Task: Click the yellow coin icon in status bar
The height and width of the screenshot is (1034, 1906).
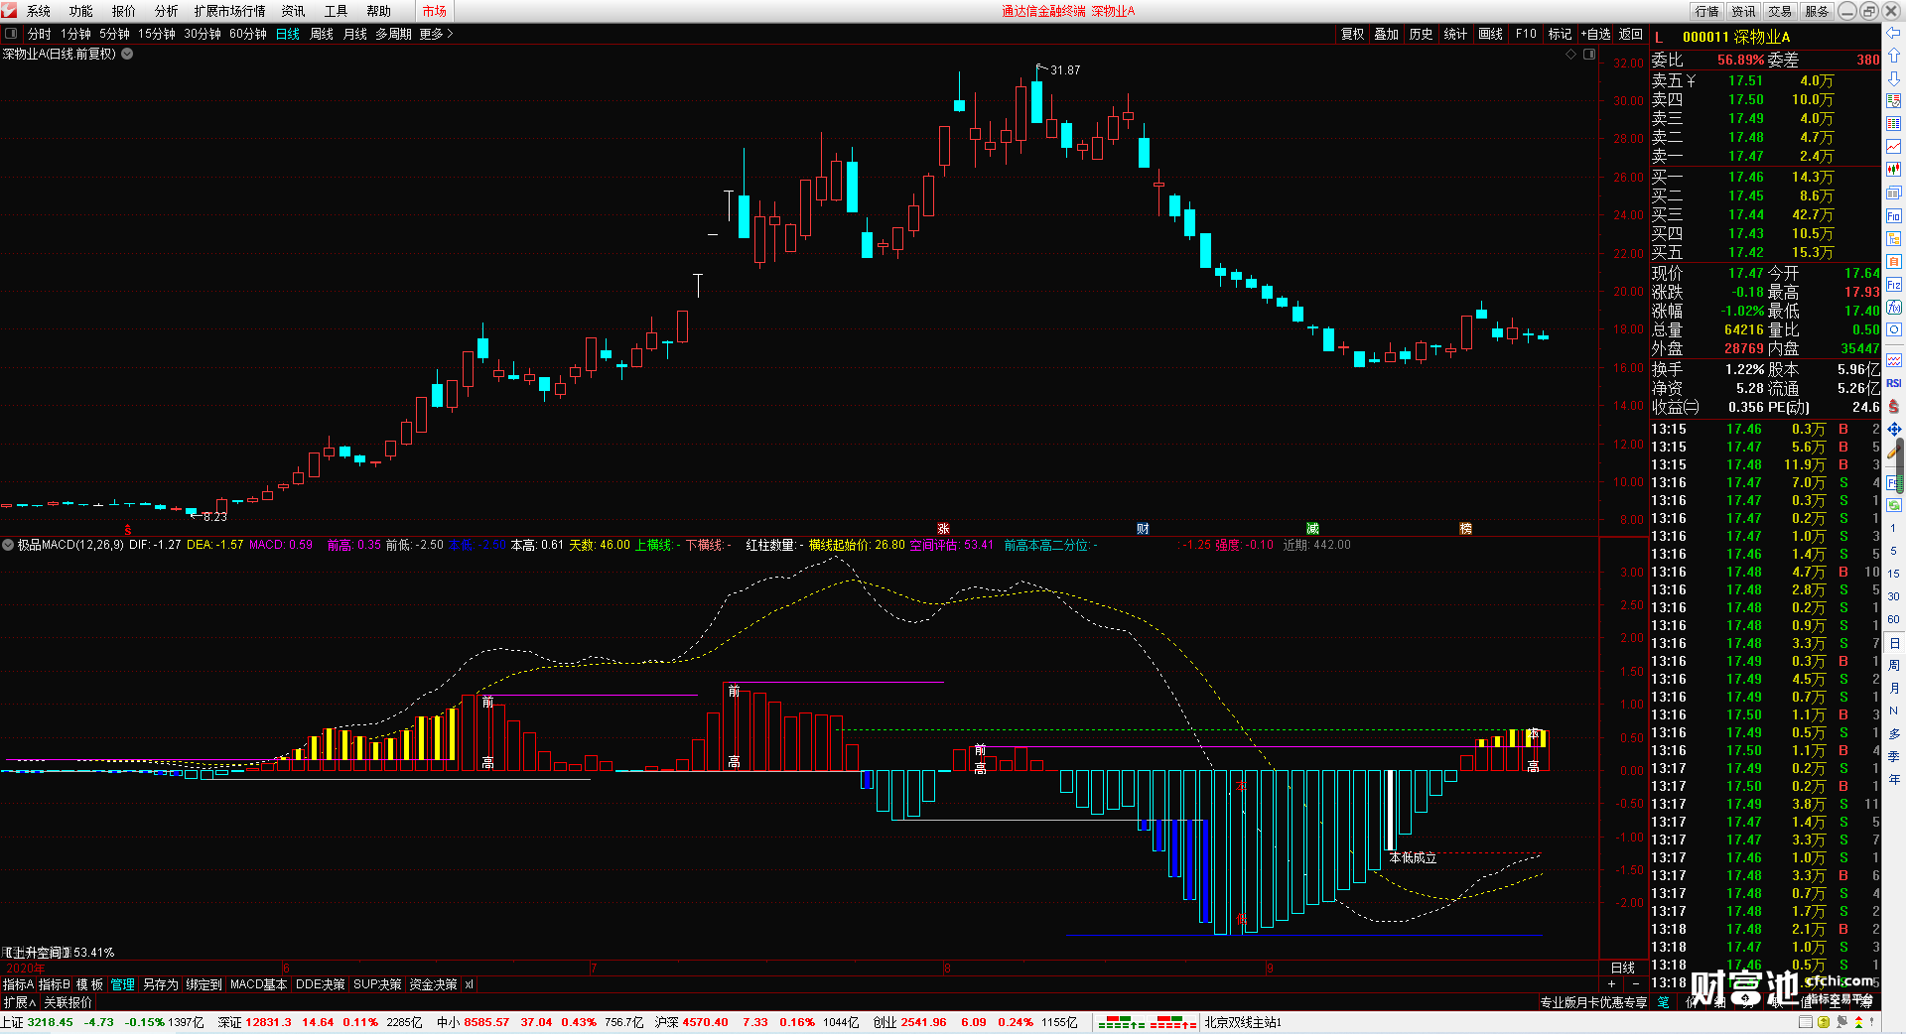Action: pos(1824,1022)
